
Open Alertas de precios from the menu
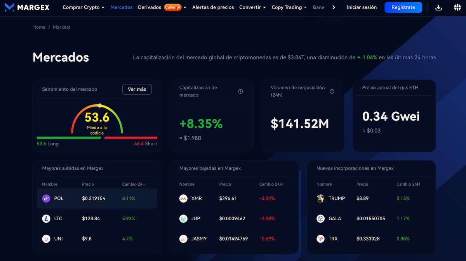pos(213,7)
